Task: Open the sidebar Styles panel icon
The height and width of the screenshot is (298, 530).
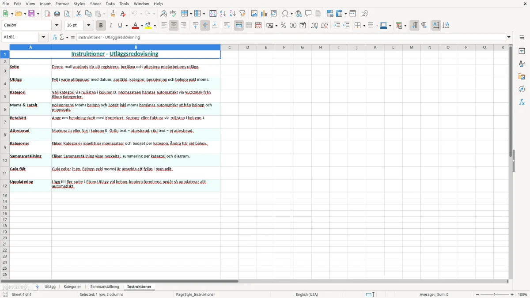Action: [x=522, y=64]
